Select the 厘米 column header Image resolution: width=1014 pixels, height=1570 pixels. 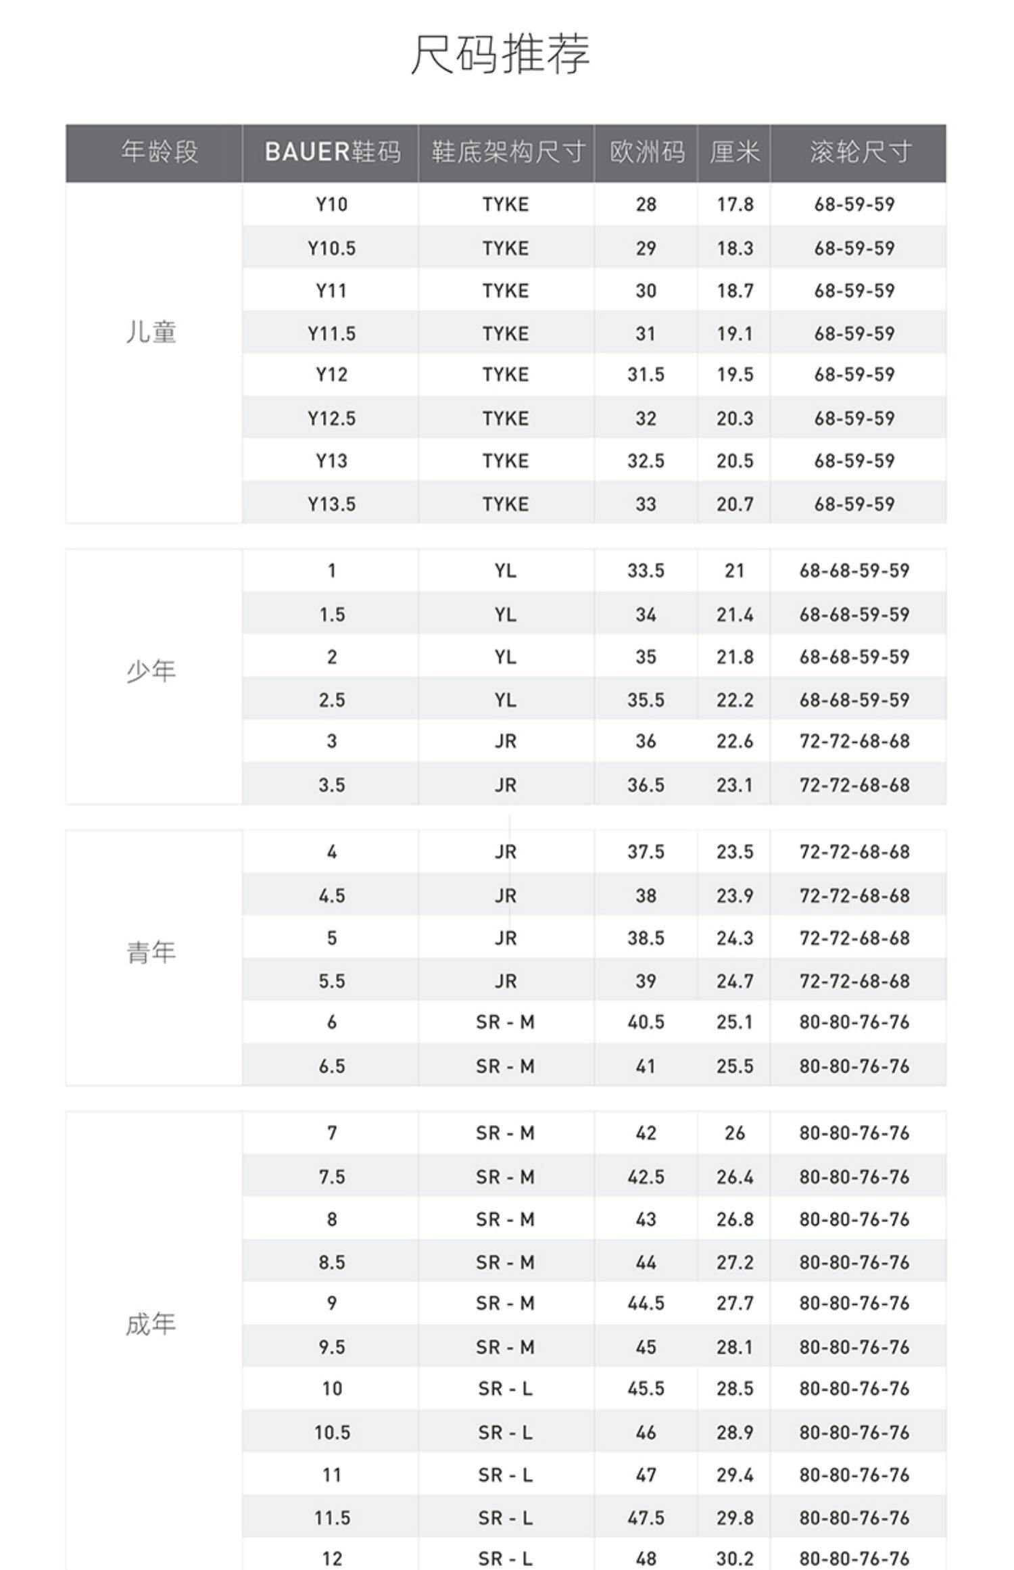[x=734, y=152]
